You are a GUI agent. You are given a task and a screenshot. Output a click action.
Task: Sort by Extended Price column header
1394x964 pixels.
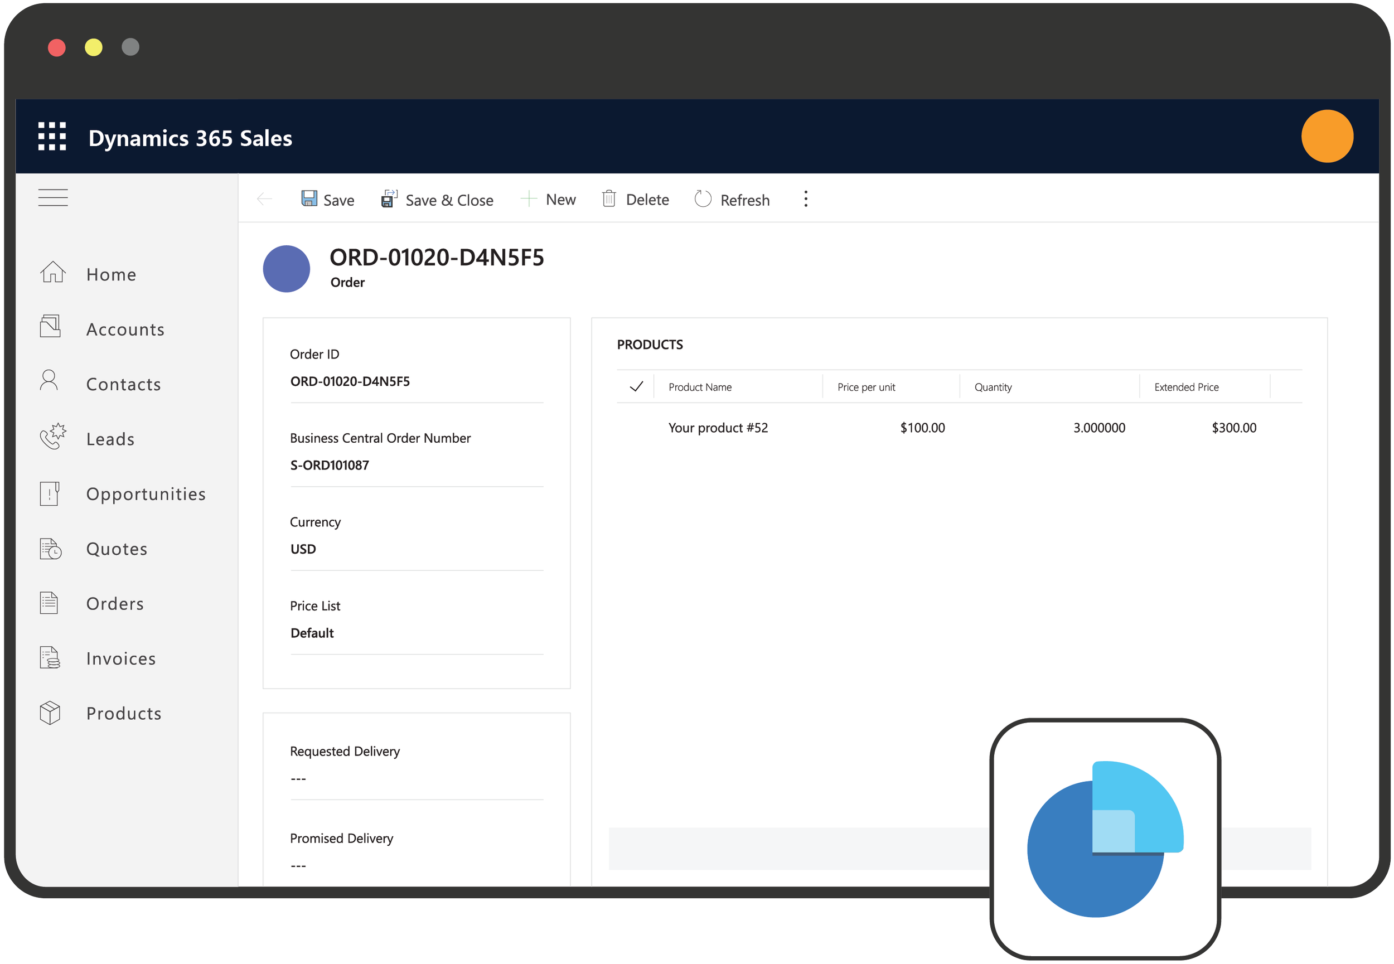pyautogui.click(x=1186, y=387)
